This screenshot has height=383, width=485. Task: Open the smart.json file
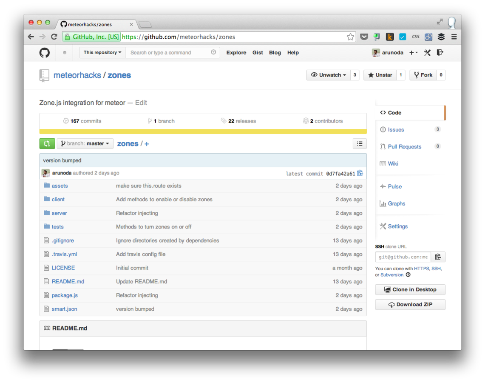pyautogui.click(x=64, y=309)
